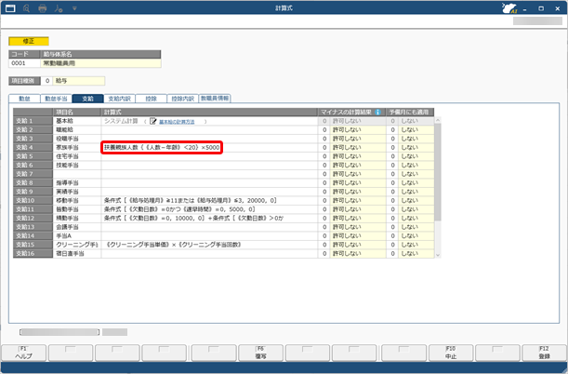Click the 家族手当 formula field
The height and width of the screenshot is (374, 568).
coord(161,147)
